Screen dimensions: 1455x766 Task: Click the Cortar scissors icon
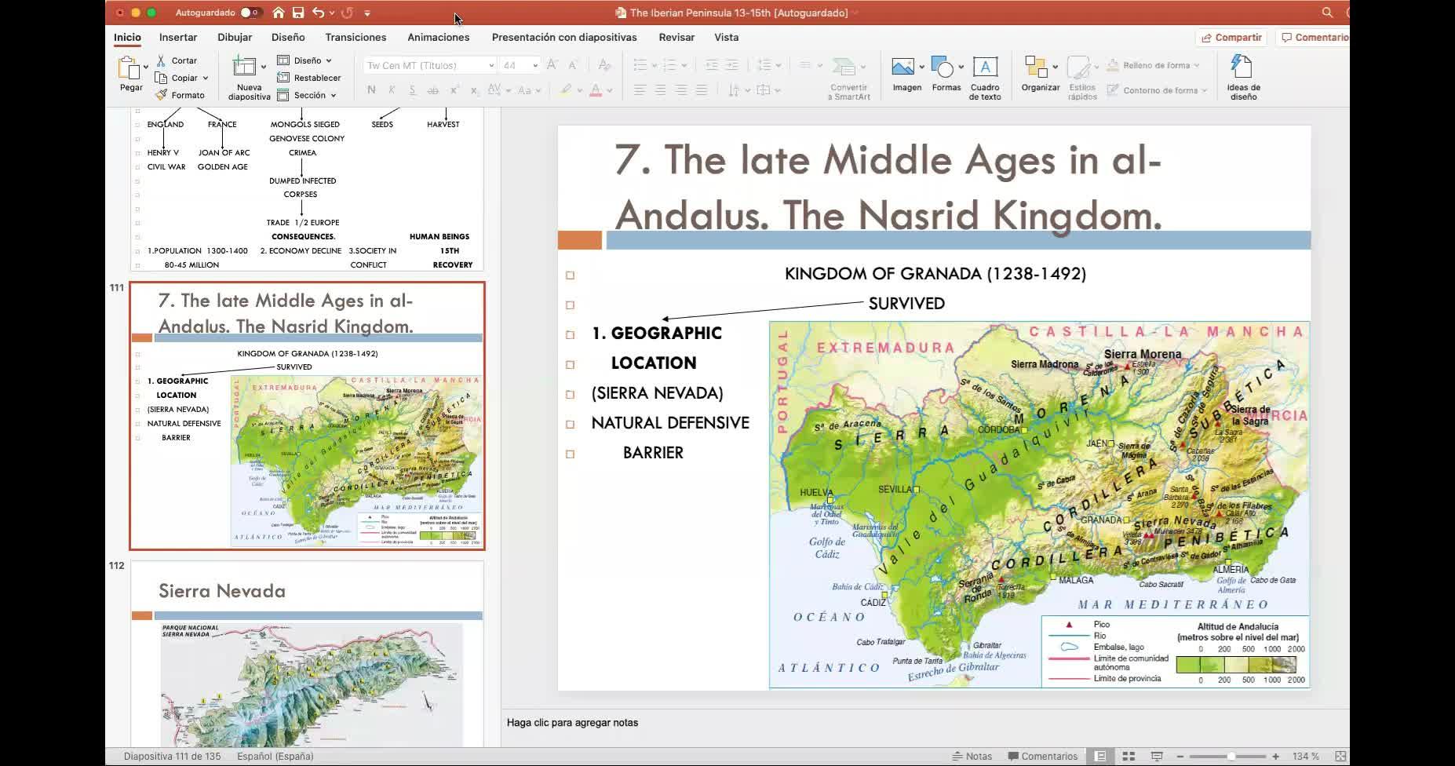161,60
